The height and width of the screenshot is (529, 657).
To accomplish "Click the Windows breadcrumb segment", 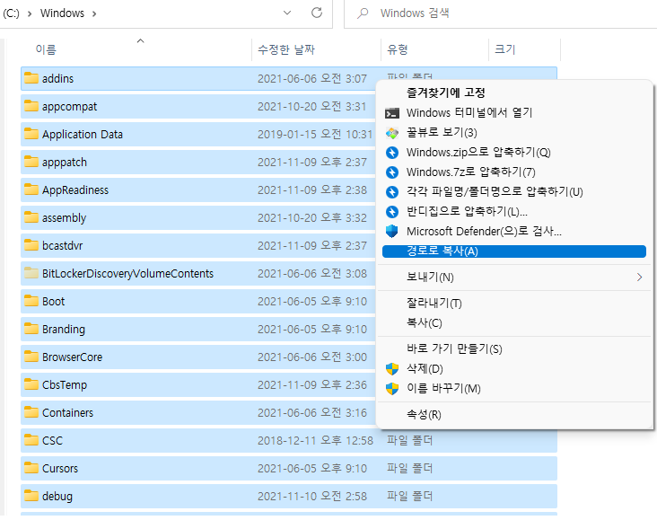I will coord(62,13).
